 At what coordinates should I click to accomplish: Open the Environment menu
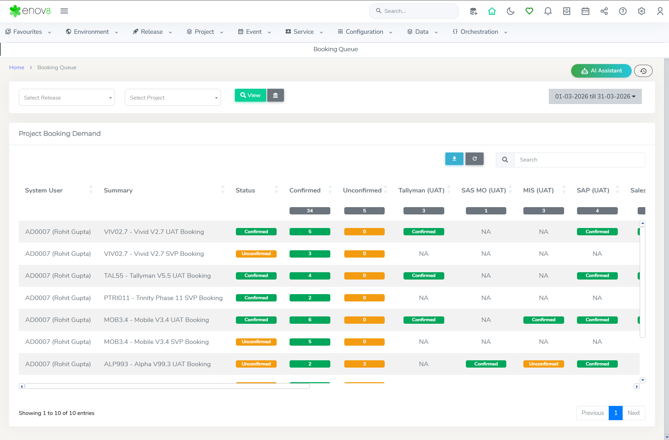pyautogui.click(x=92, y=32)
